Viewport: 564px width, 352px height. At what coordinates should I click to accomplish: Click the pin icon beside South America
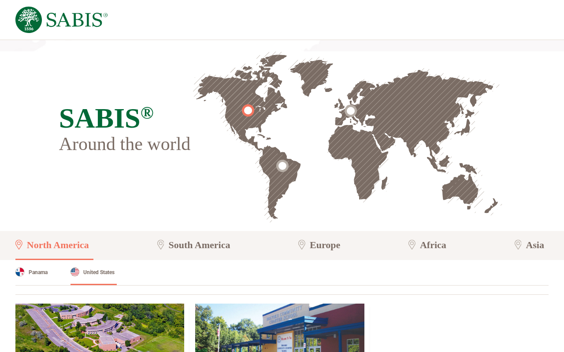[x=161, y=245]
